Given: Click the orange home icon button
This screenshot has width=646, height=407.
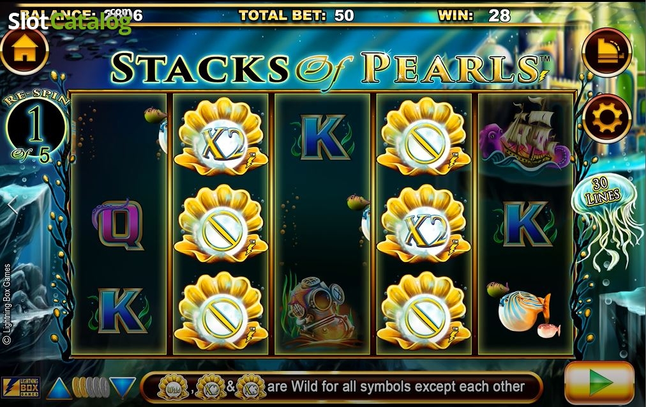Looking at the screenshot, I should click(25, 52).
